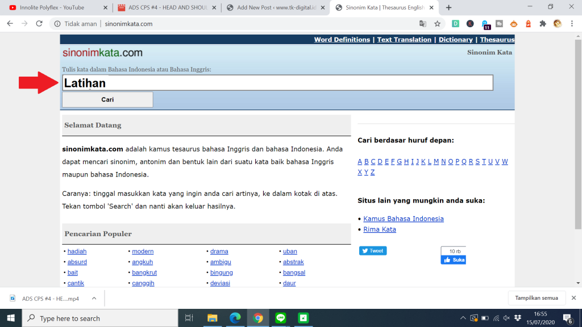Open Chrome's three-dot menu
The height and width of the screenshot is (327, 582).
coord(572,24)
